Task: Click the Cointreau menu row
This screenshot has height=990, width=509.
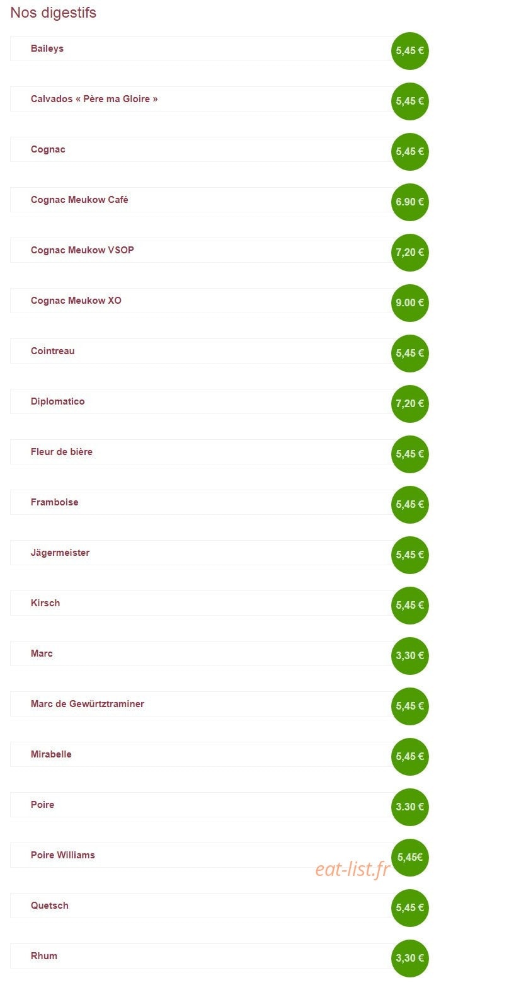Action: pos(202,351)
